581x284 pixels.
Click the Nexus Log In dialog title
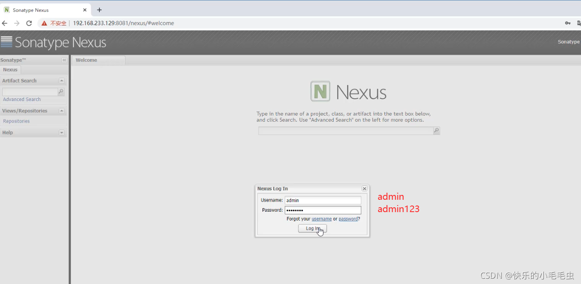pyautogui.click(x=272, y=189)
